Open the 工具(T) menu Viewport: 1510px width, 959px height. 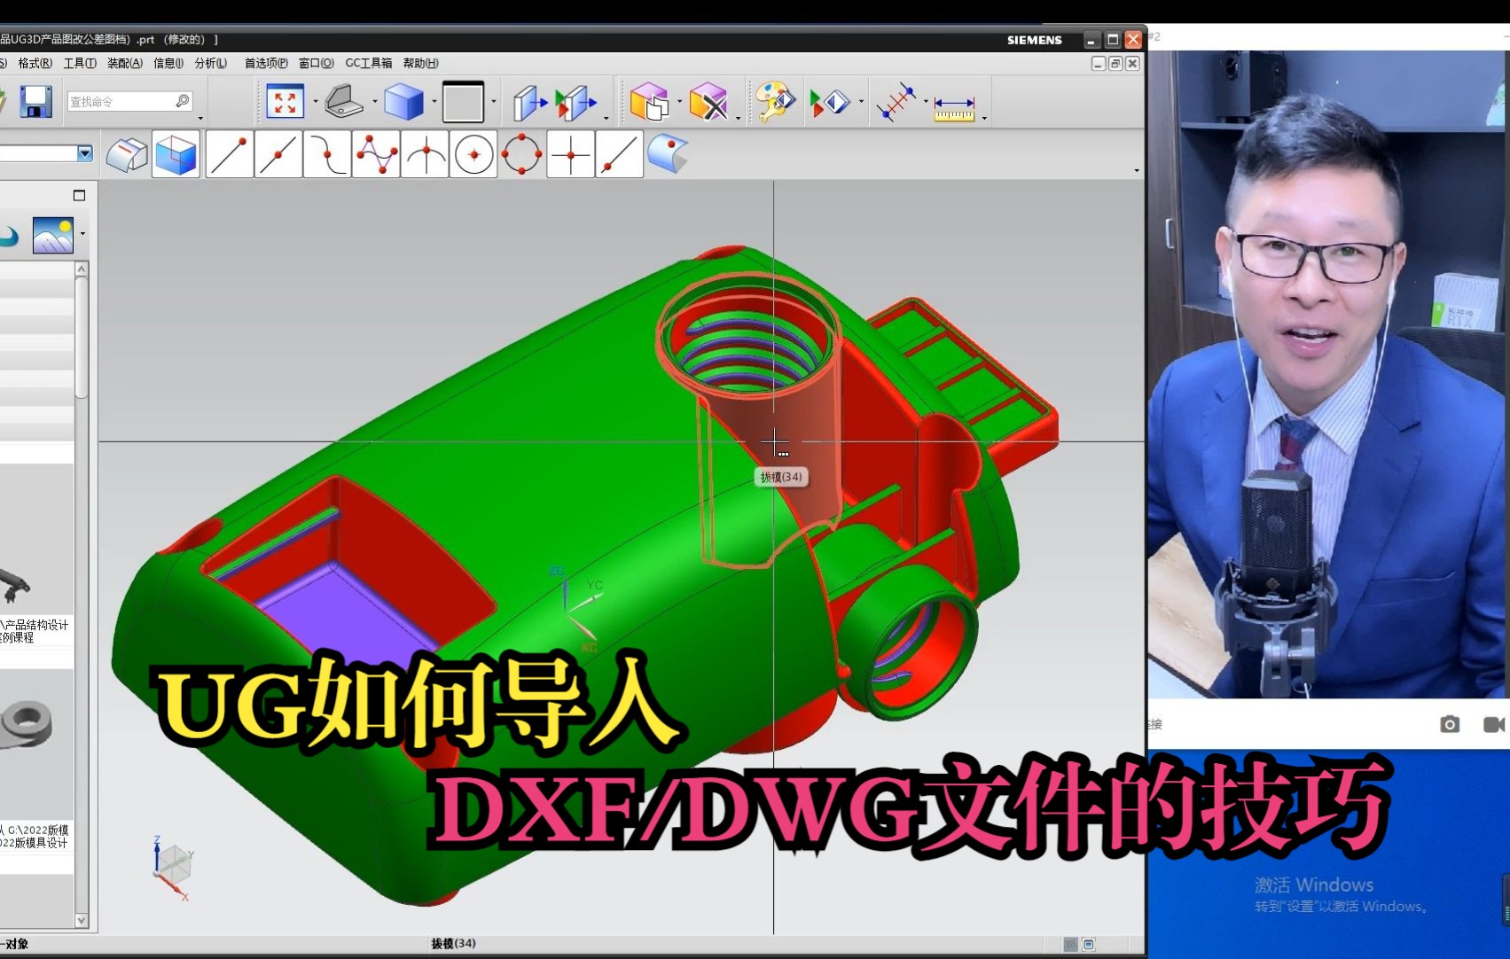79,63
